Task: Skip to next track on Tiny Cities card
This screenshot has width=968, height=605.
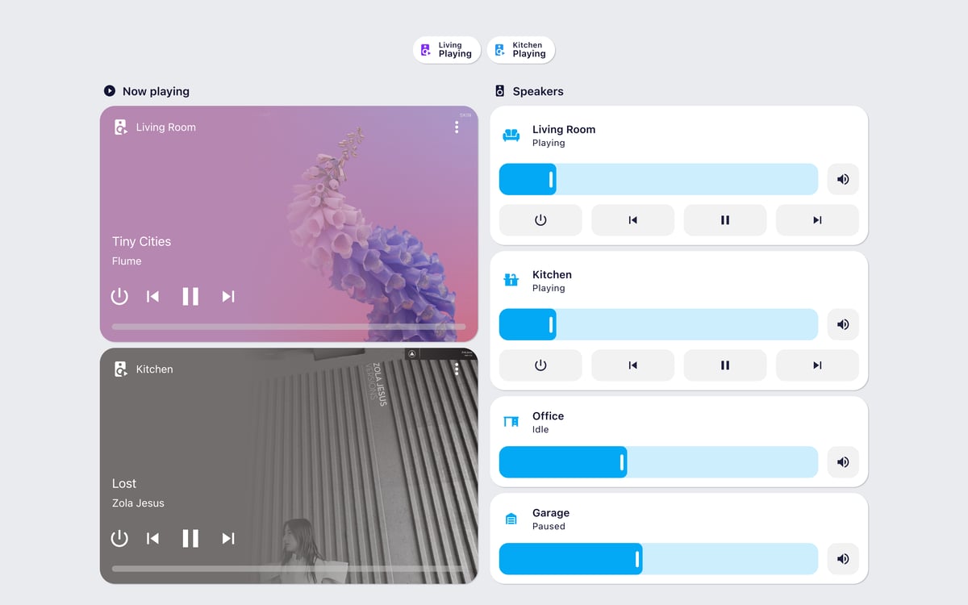Action: (228, 296)
